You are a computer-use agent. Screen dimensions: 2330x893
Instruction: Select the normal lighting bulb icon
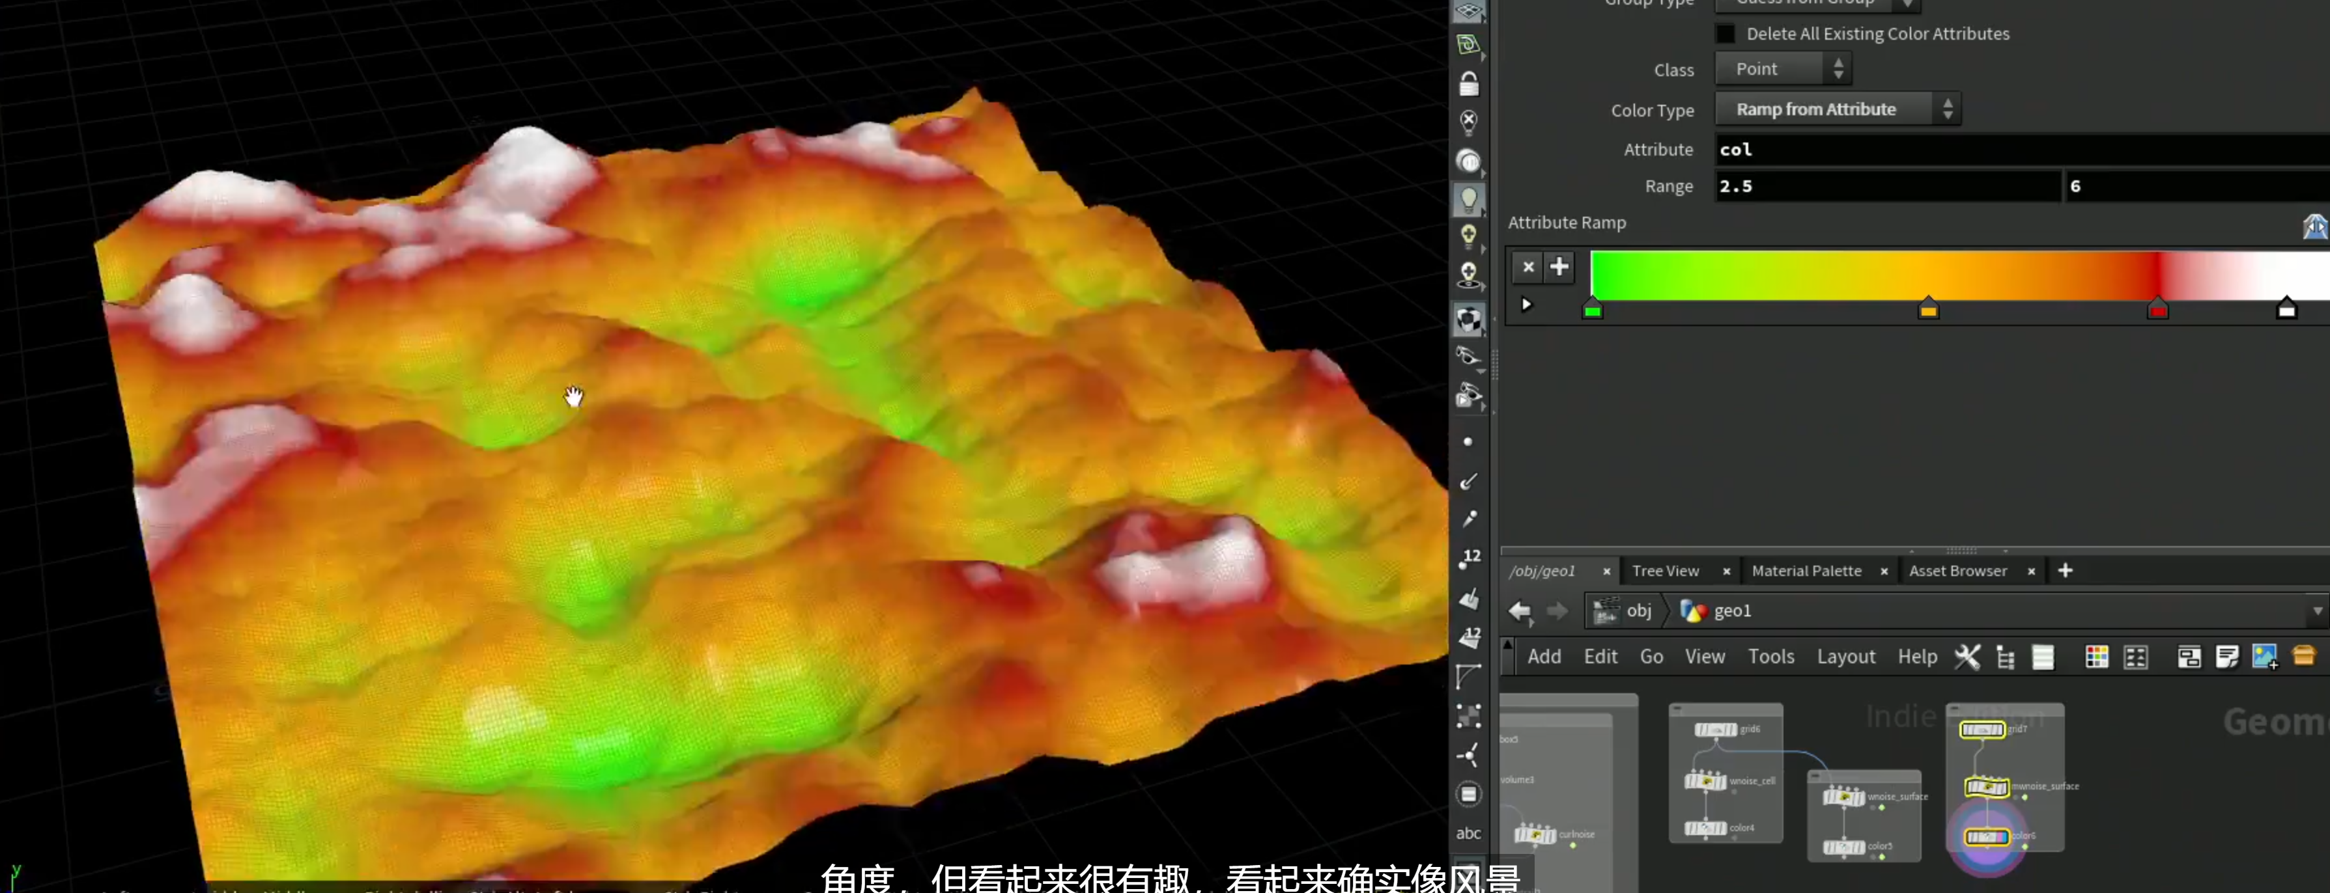point(1469,200)
